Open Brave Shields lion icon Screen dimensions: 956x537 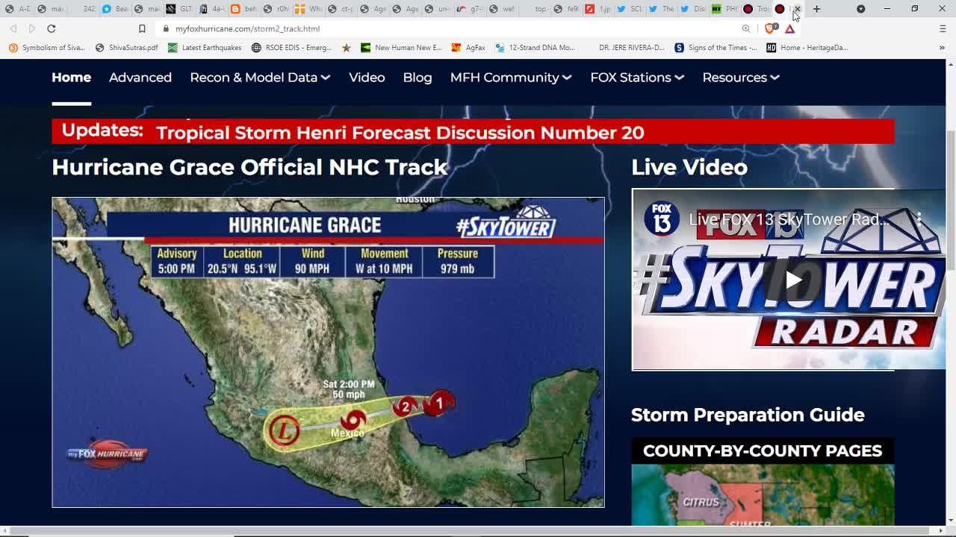point(770,28)
